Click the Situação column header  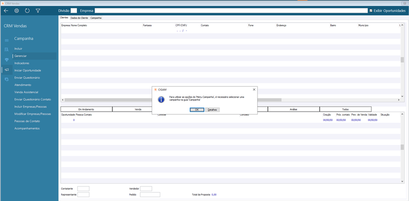385,115
